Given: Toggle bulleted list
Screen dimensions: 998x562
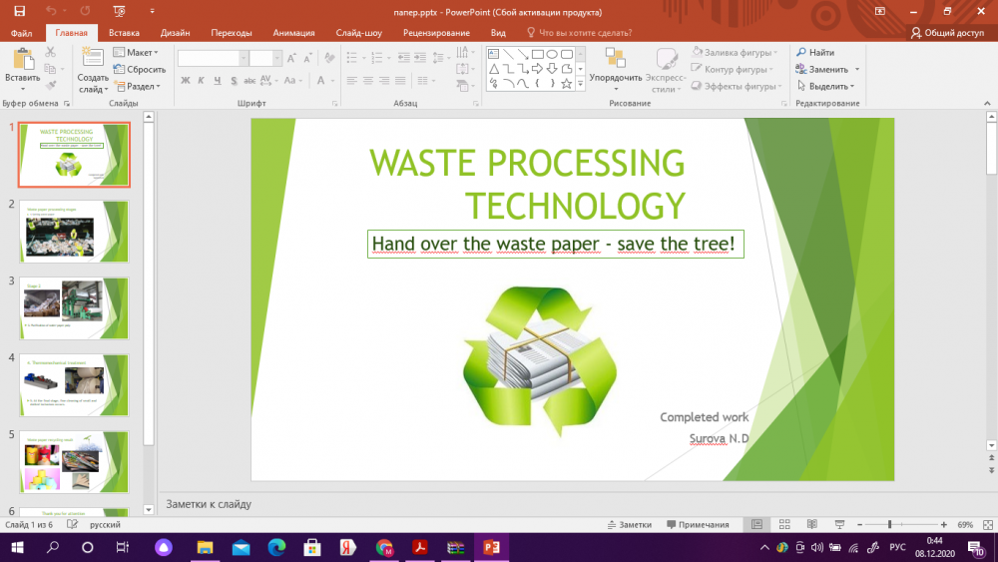Looking at the screenshot, I should click(352, 58).
